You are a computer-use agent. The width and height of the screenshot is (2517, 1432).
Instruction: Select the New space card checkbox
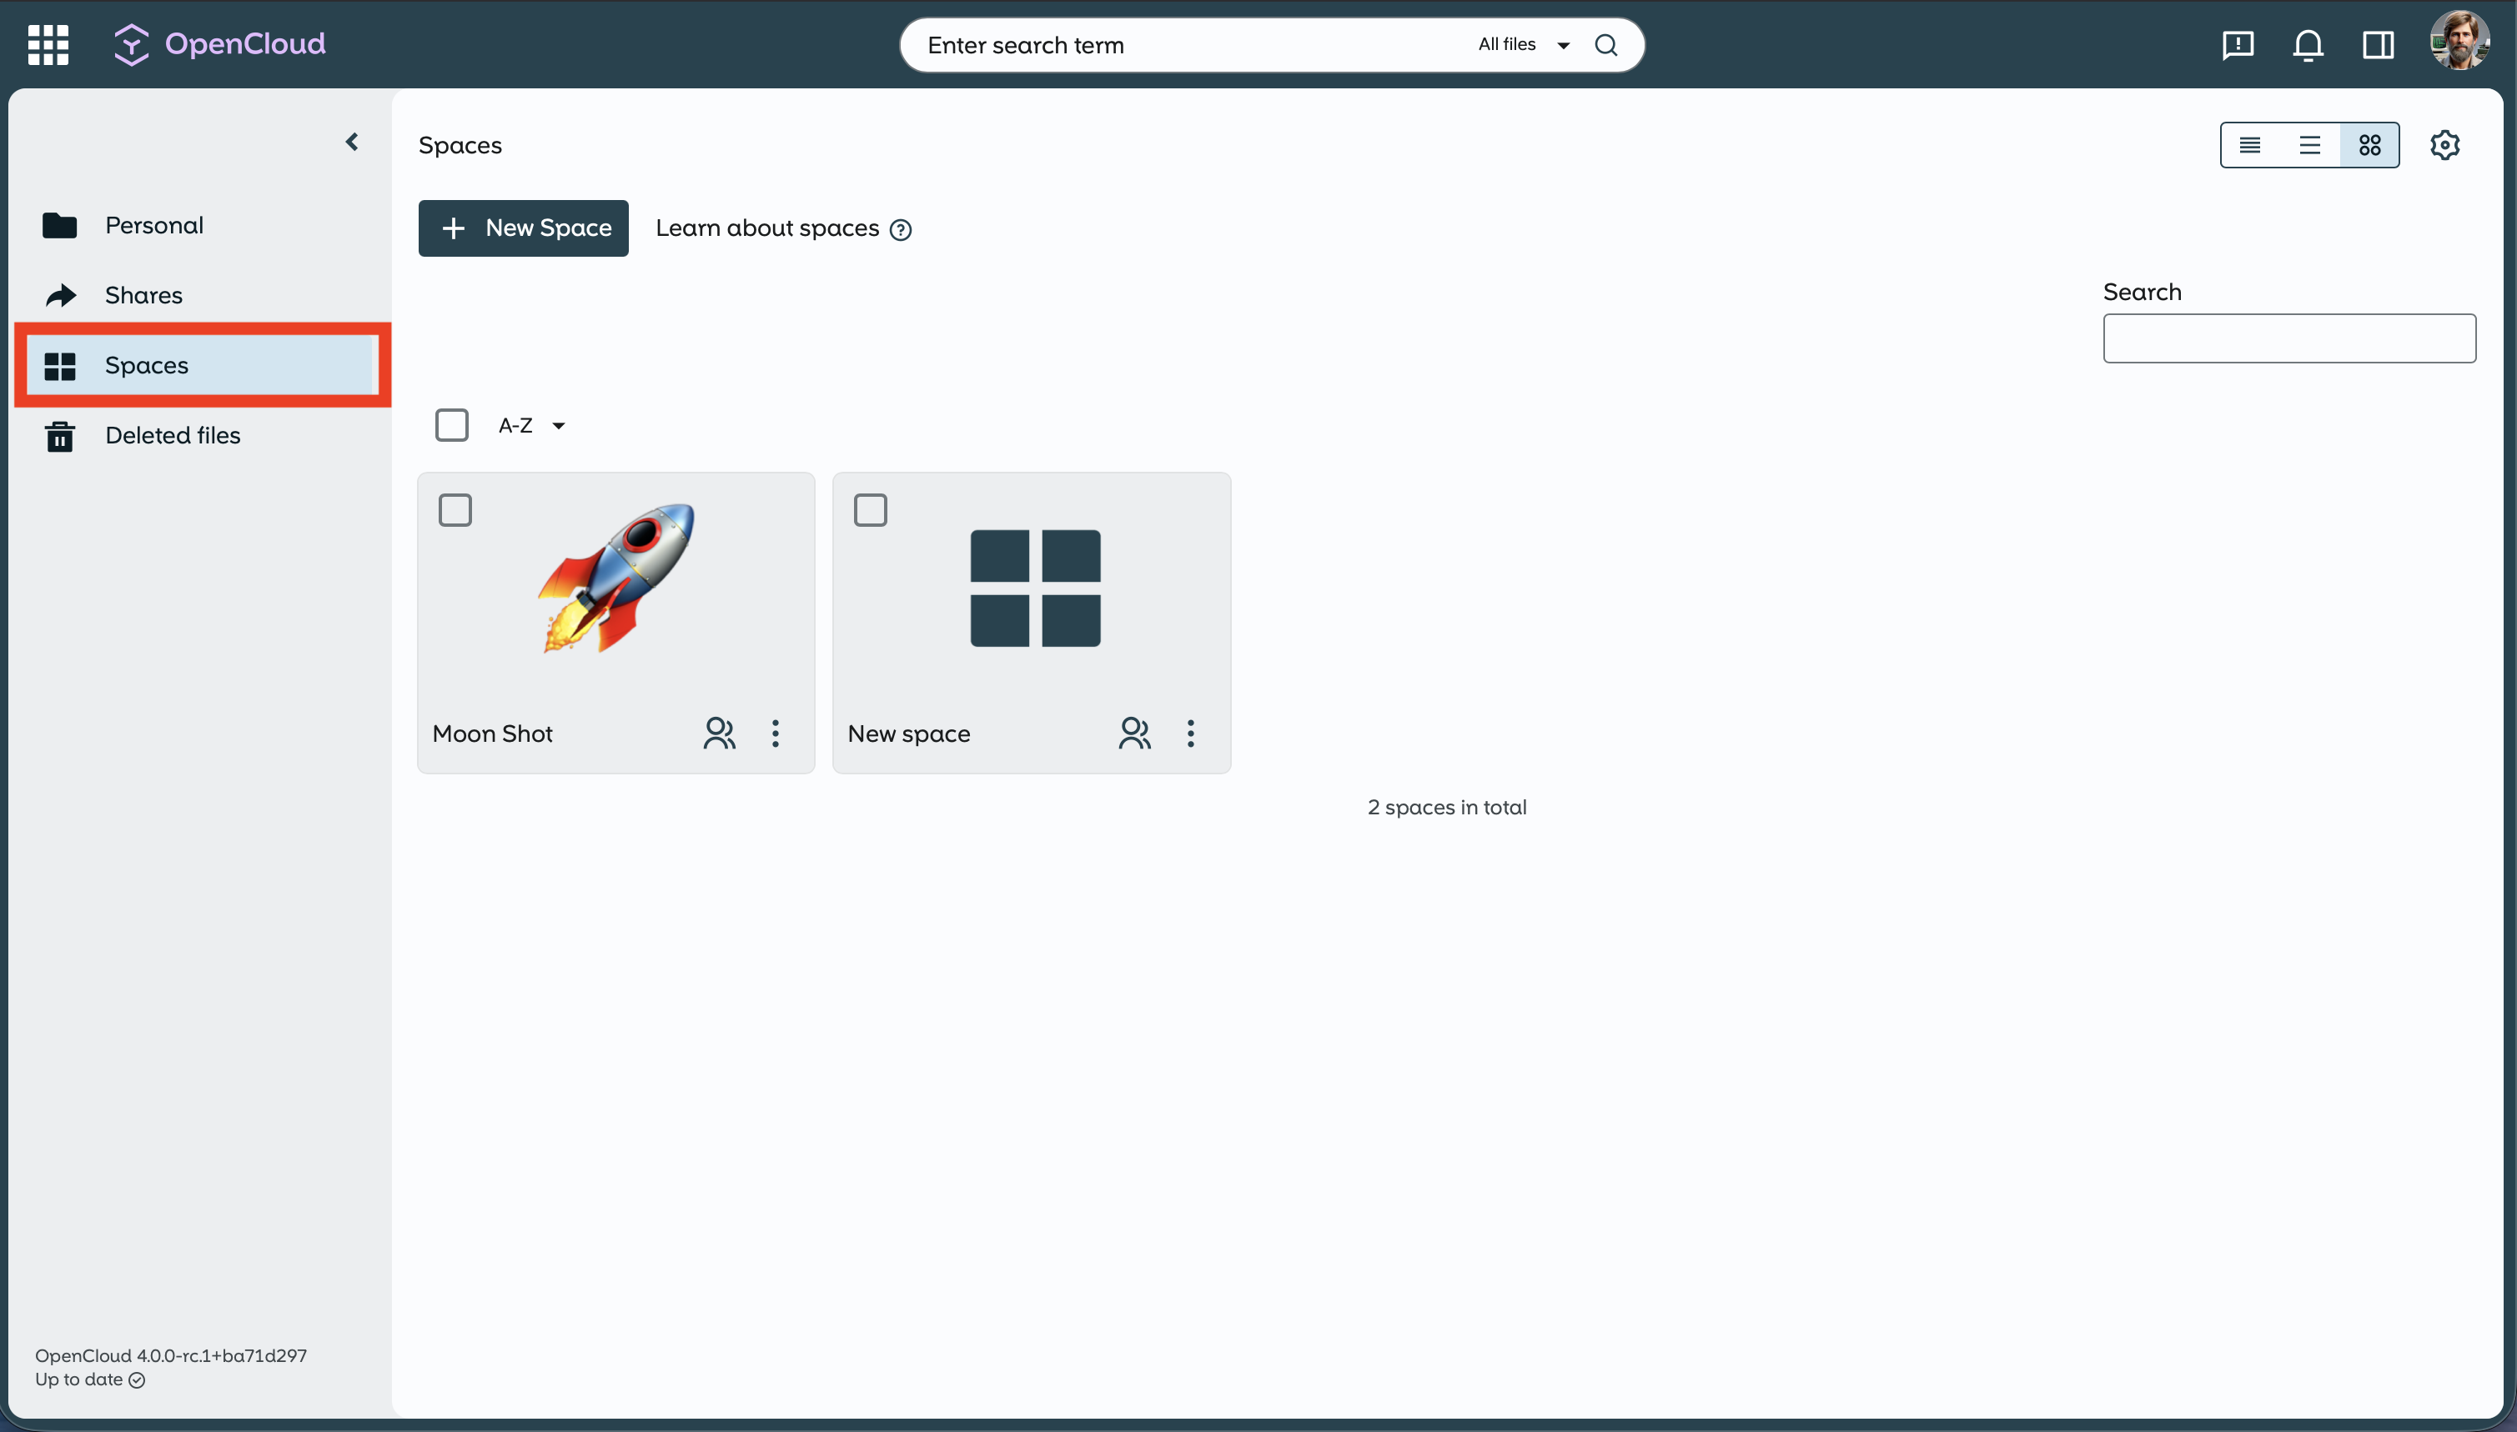point(870,509)
